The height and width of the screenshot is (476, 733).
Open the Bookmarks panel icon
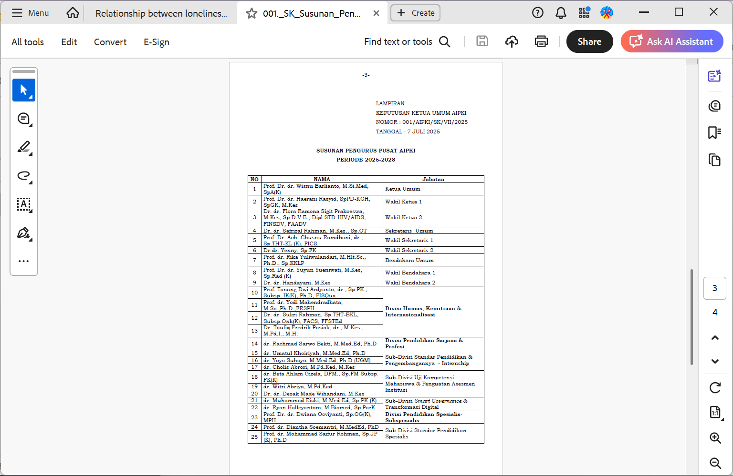[714, 132]
